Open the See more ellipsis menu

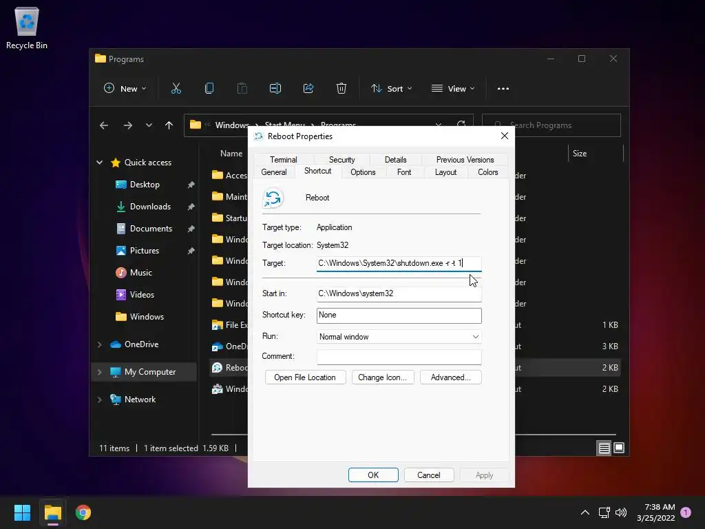[x=503, y=89]
